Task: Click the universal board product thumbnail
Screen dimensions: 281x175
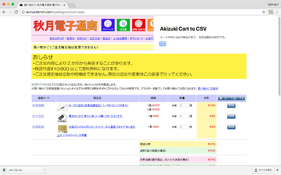Action: (x=62, y=129)
